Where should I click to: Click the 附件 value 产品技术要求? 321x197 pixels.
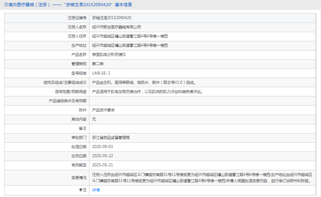tap(103, 110)
